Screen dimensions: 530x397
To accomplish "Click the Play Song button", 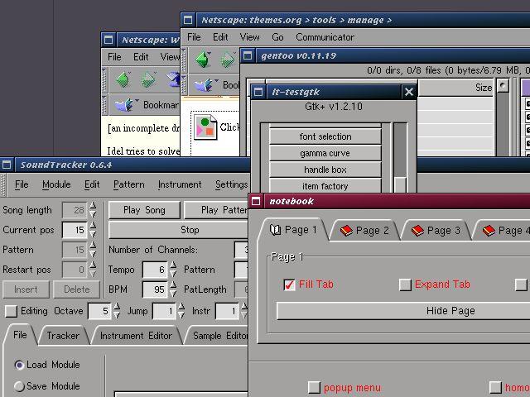I will pyautogui.click(x=144, y=210).
